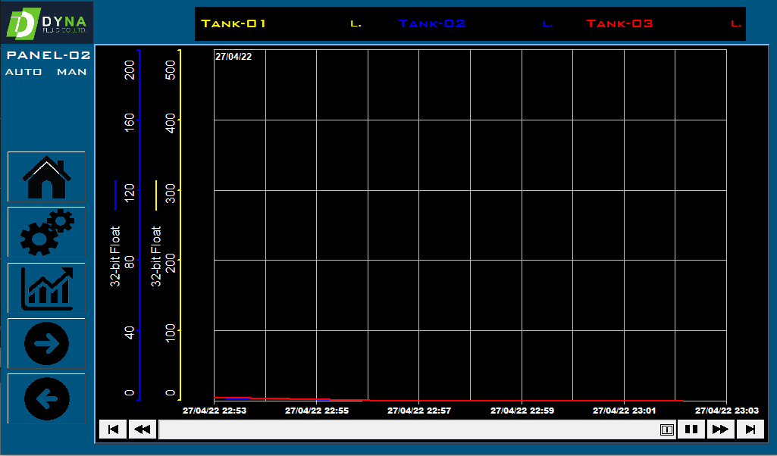Select the Tank-02 blue legend label
The image size is (777, 456).
(x=432, y=23)
